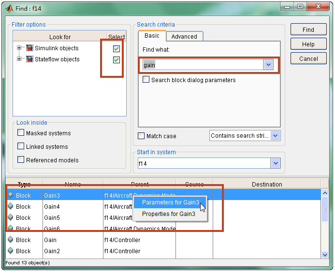The width and height of the screenshot is (335, 273).
Task: Click the Start in system field f14
Action: pos(204,164)
